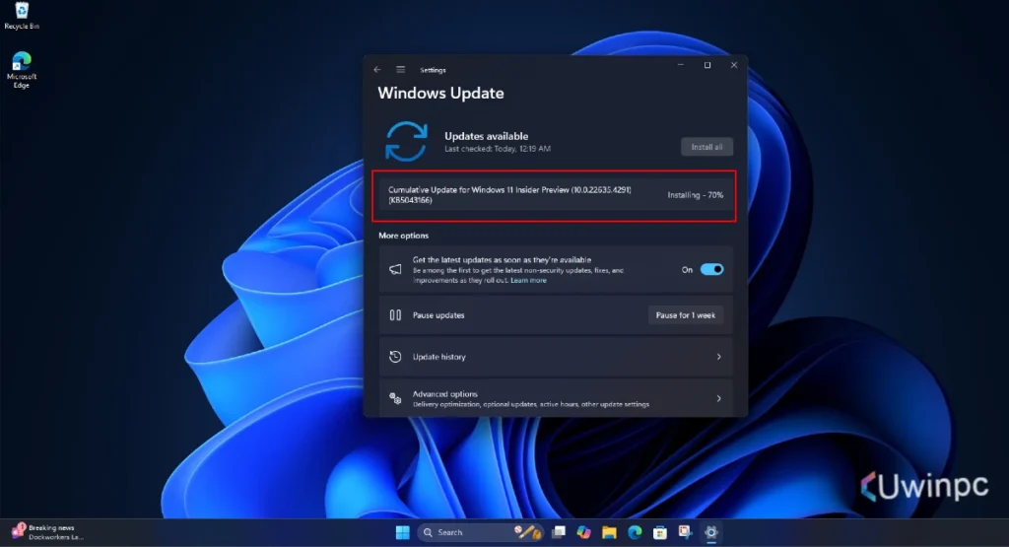
Task: Click the Settings window title text
Action: click(x=433, y=70)
